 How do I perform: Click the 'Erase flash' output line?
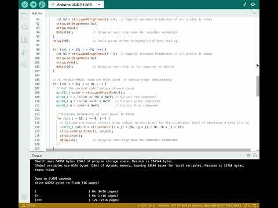click(x=44, y=170)
